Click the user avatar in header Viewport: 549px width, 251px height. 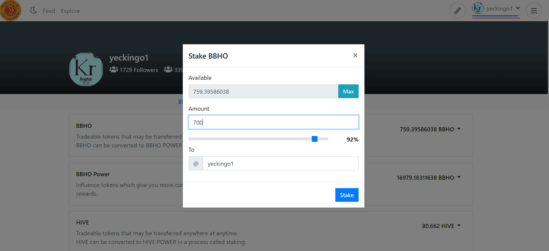(478, 8)
